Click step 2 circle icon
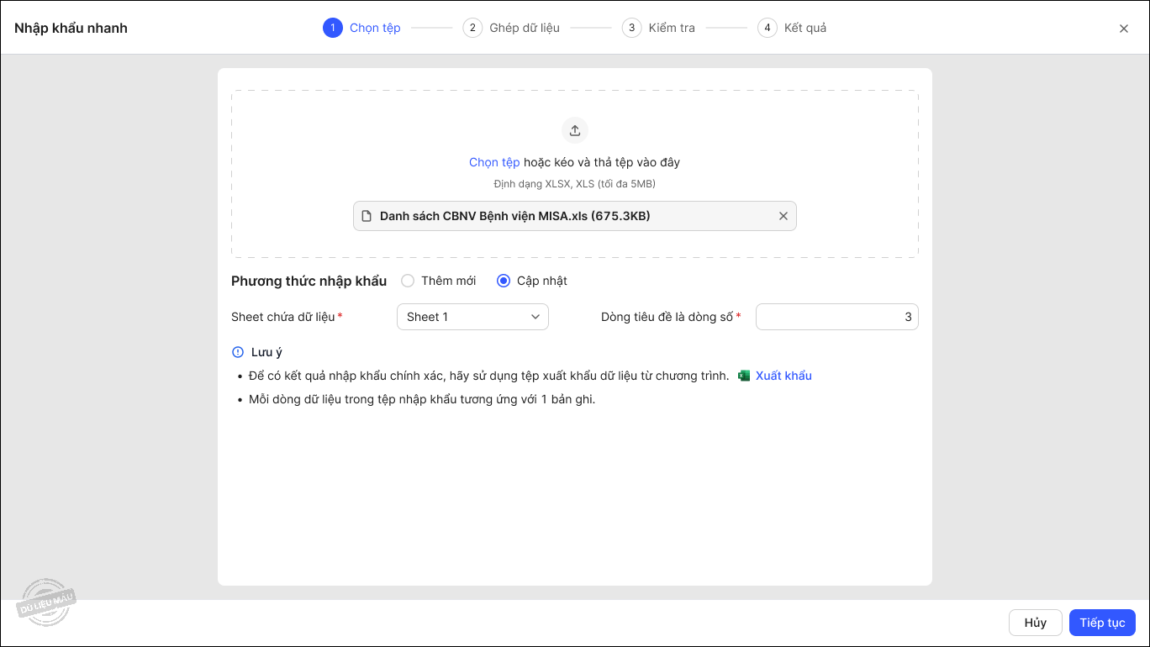Viewport: 1150px width, 647px height. (472, 28)
